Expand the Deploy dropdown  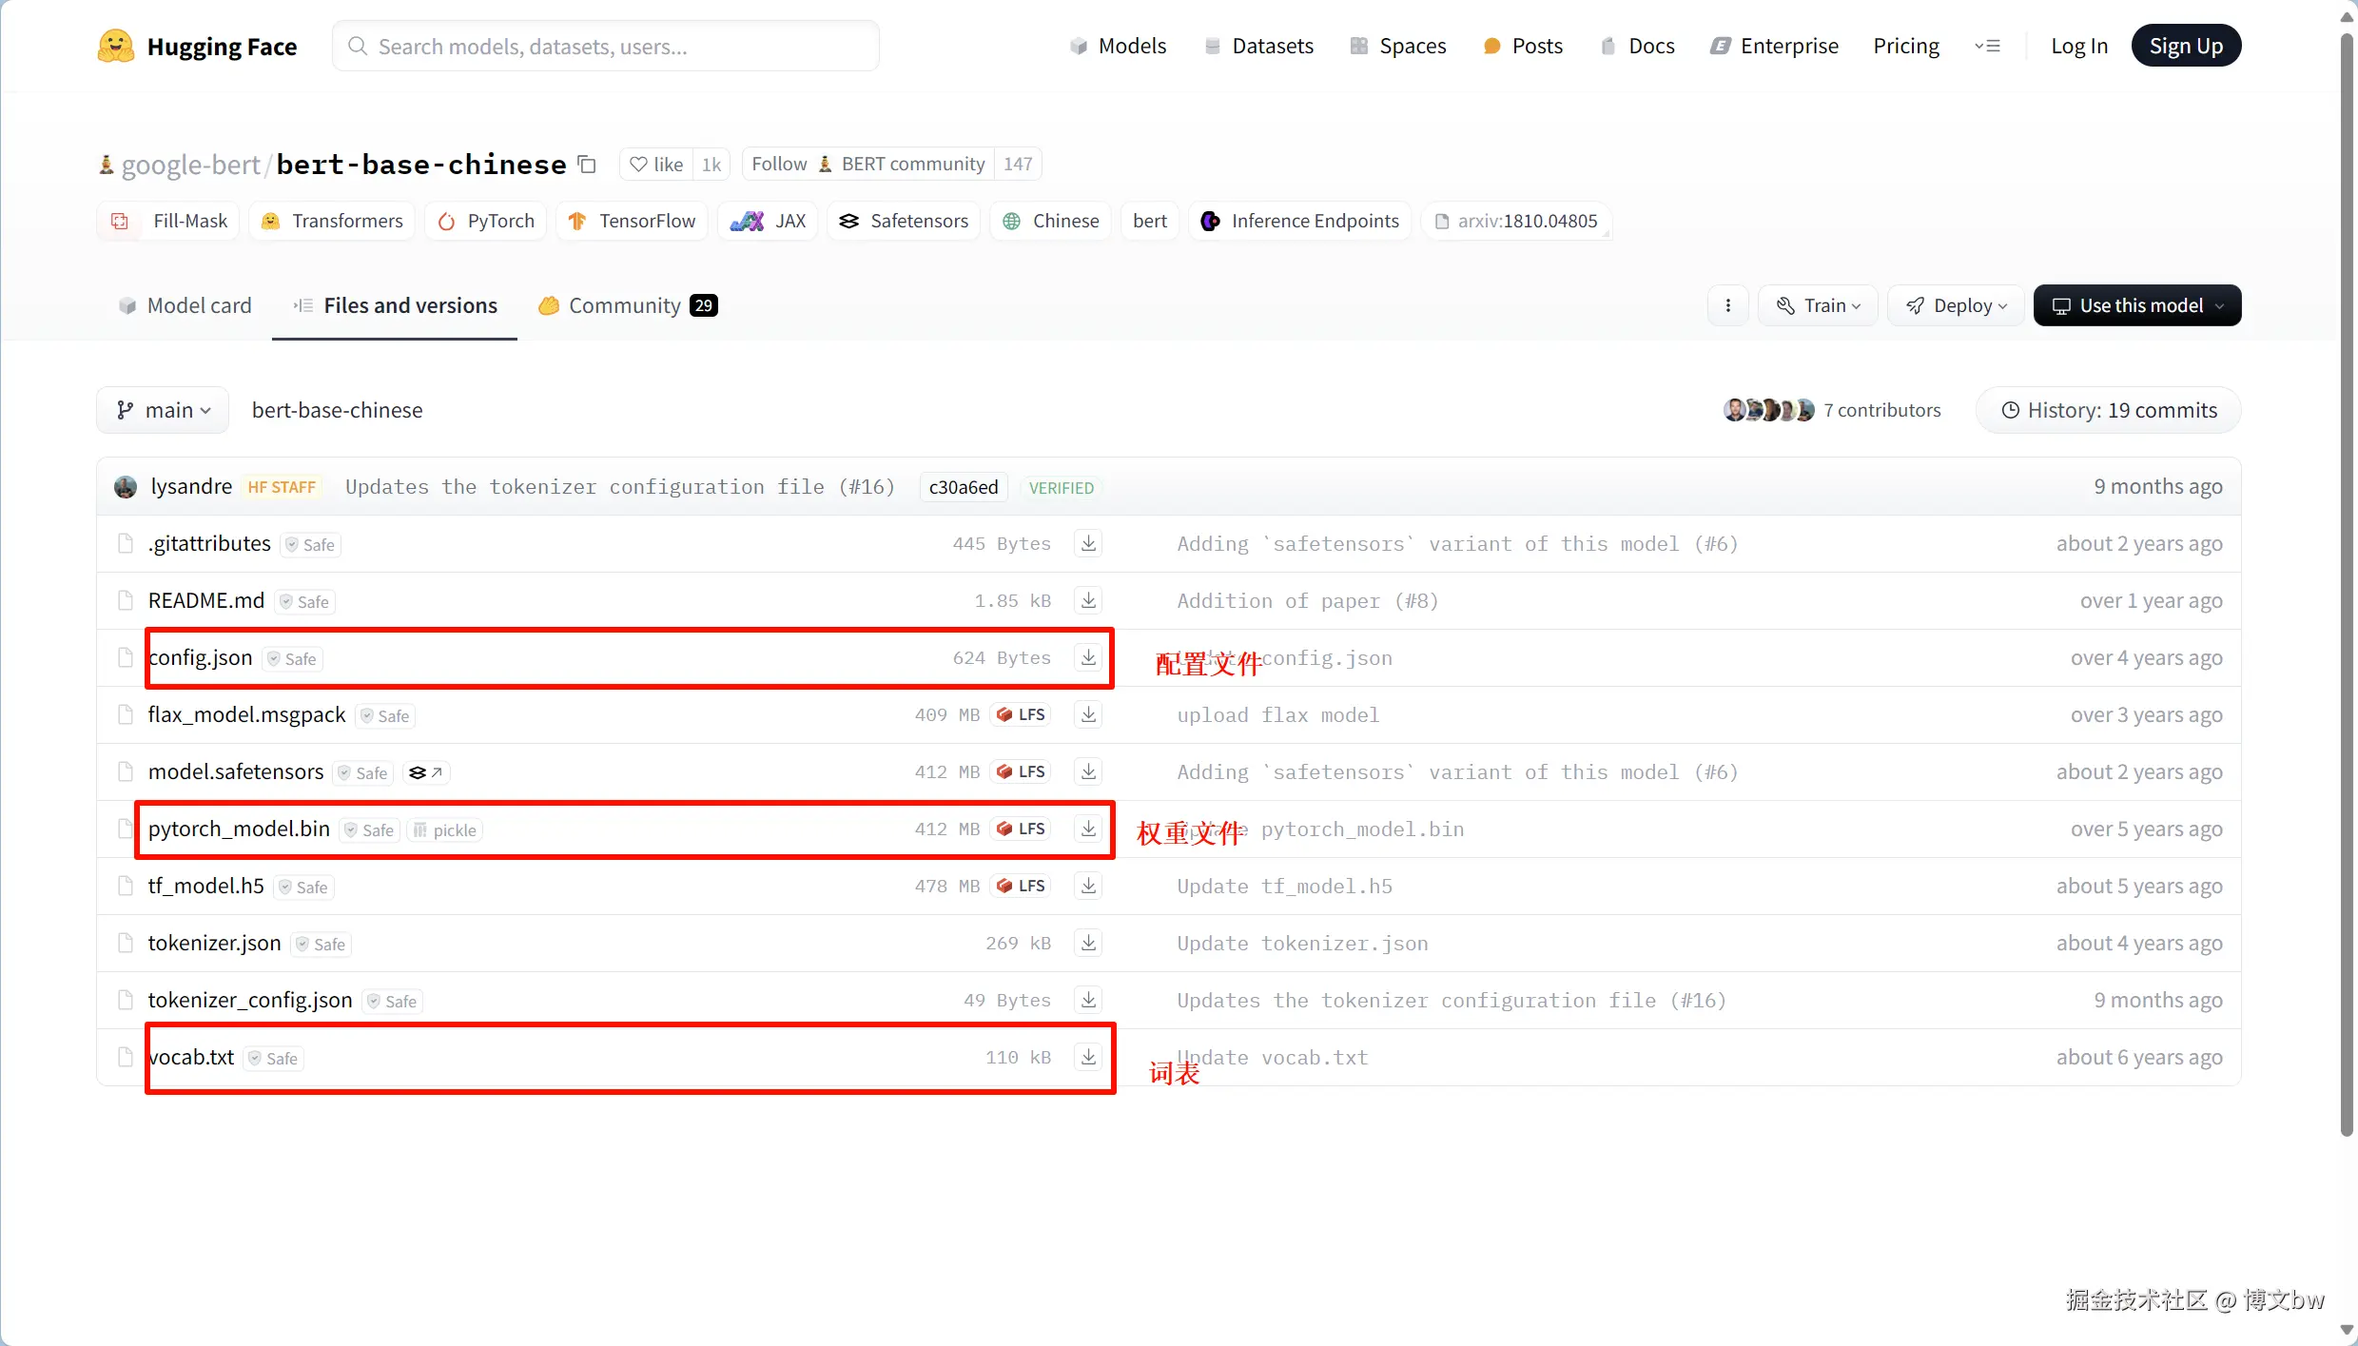click(1956, 305)
